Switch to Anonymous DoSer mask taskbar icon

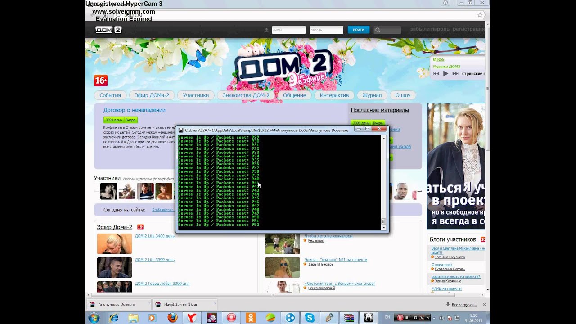369,318
